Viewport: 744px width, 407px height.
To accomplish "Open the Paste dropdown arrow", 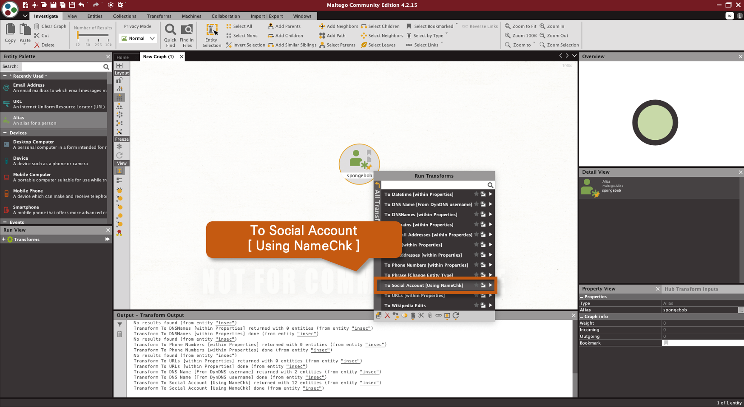I will (x=25, y=44).
